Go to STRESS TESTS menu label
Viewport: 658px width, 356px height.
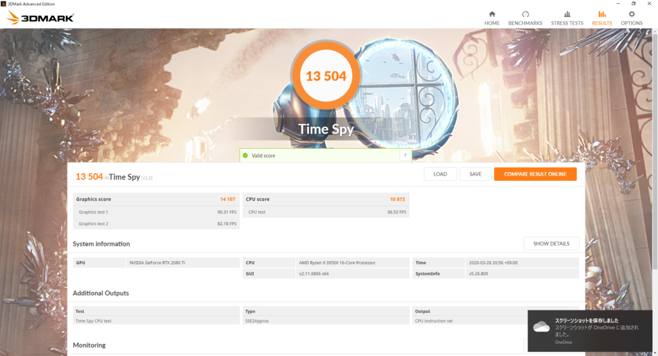pyautogui.click(x=567, y=23)
